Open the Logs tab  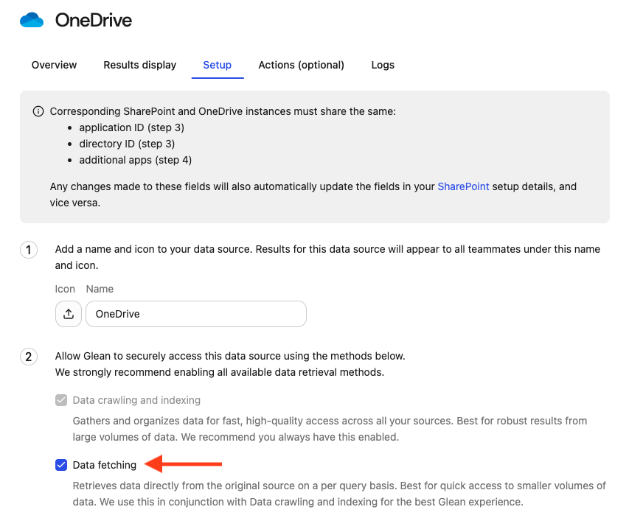pyautogui.click(x=383, y=65)
